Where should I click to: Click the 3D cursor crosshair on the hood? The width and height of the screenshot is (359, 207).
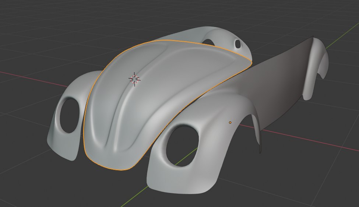[134, 79]
